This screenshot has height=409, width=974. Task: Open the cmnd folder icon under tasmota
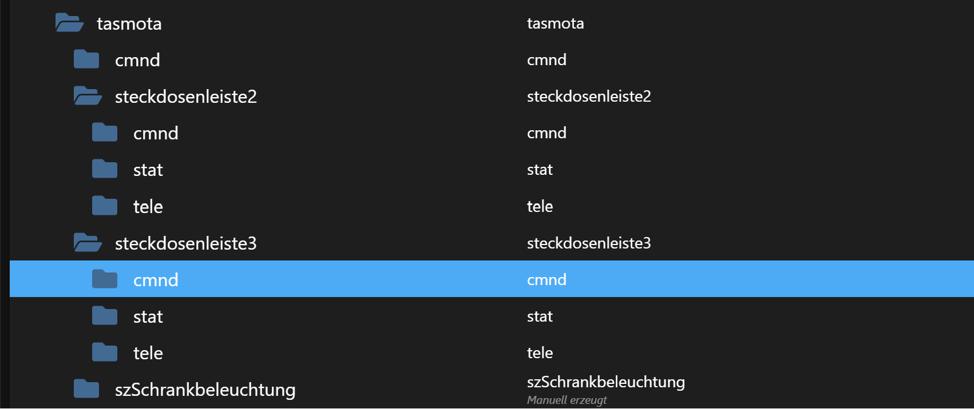click(86, 59)
